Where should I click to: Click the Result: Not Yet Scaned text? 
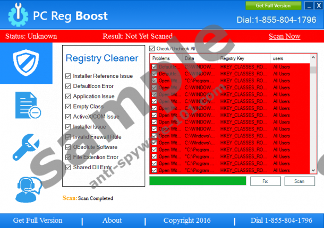(x=138, y=36)
